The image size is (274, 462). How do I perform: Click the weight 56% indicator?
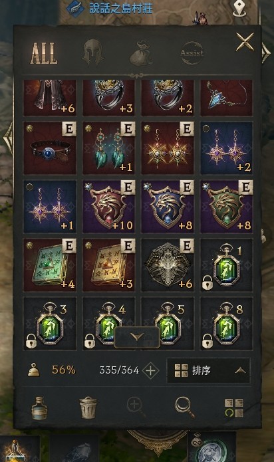52,370
